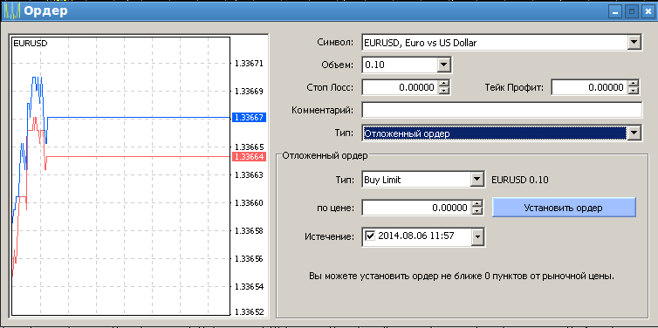Viewport: 658px width, 328px height.
Task: Click the Установить ордер button
Action: click(x=564, y=208)
